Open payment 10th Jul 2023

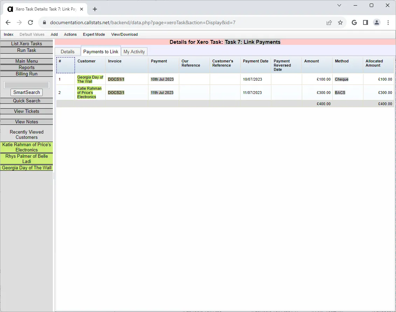[162, 79]
